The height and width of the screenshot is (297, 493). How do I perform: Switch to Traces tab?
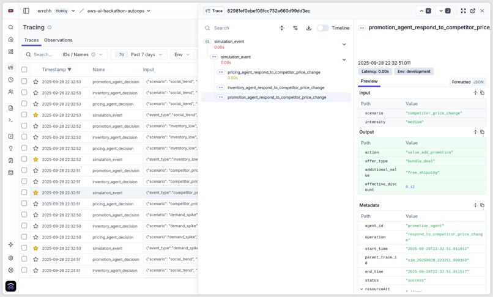click(x=31, y=40)
